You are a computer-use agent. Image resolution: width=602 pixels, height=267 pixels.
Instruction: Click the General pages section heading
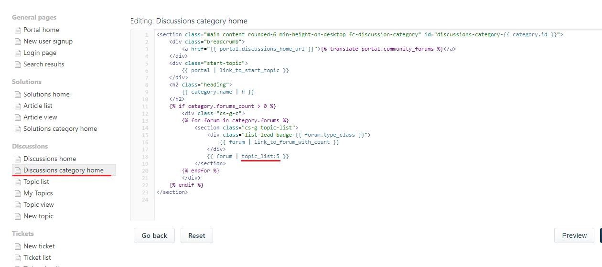[34, 17]
